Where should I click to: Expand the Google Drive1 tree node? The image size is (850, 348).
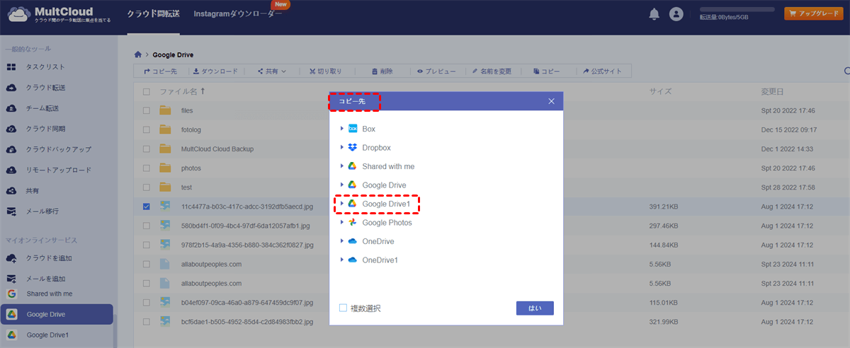341,204
